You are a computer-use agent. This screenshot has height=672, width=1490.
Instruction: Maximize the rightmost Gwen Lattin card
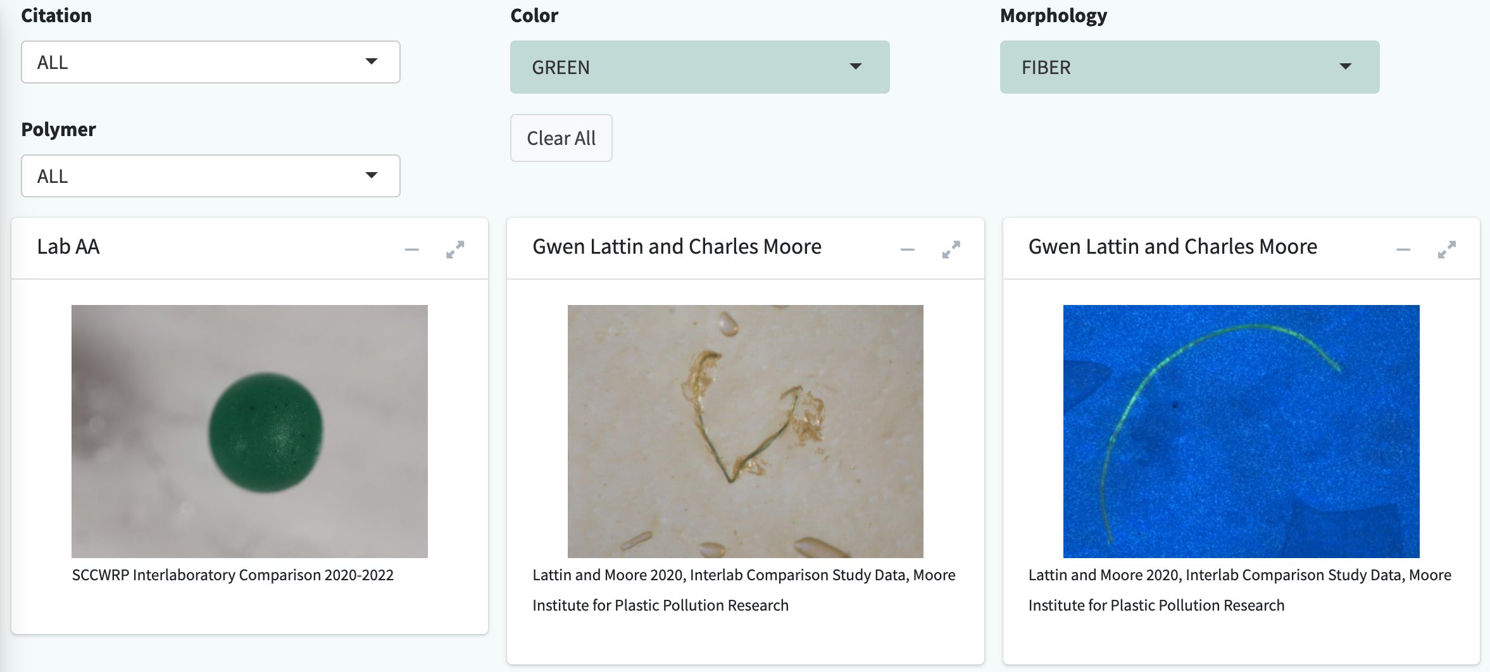click(1446, 249)
